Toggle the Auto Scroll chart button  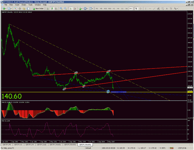coord(71,9)
